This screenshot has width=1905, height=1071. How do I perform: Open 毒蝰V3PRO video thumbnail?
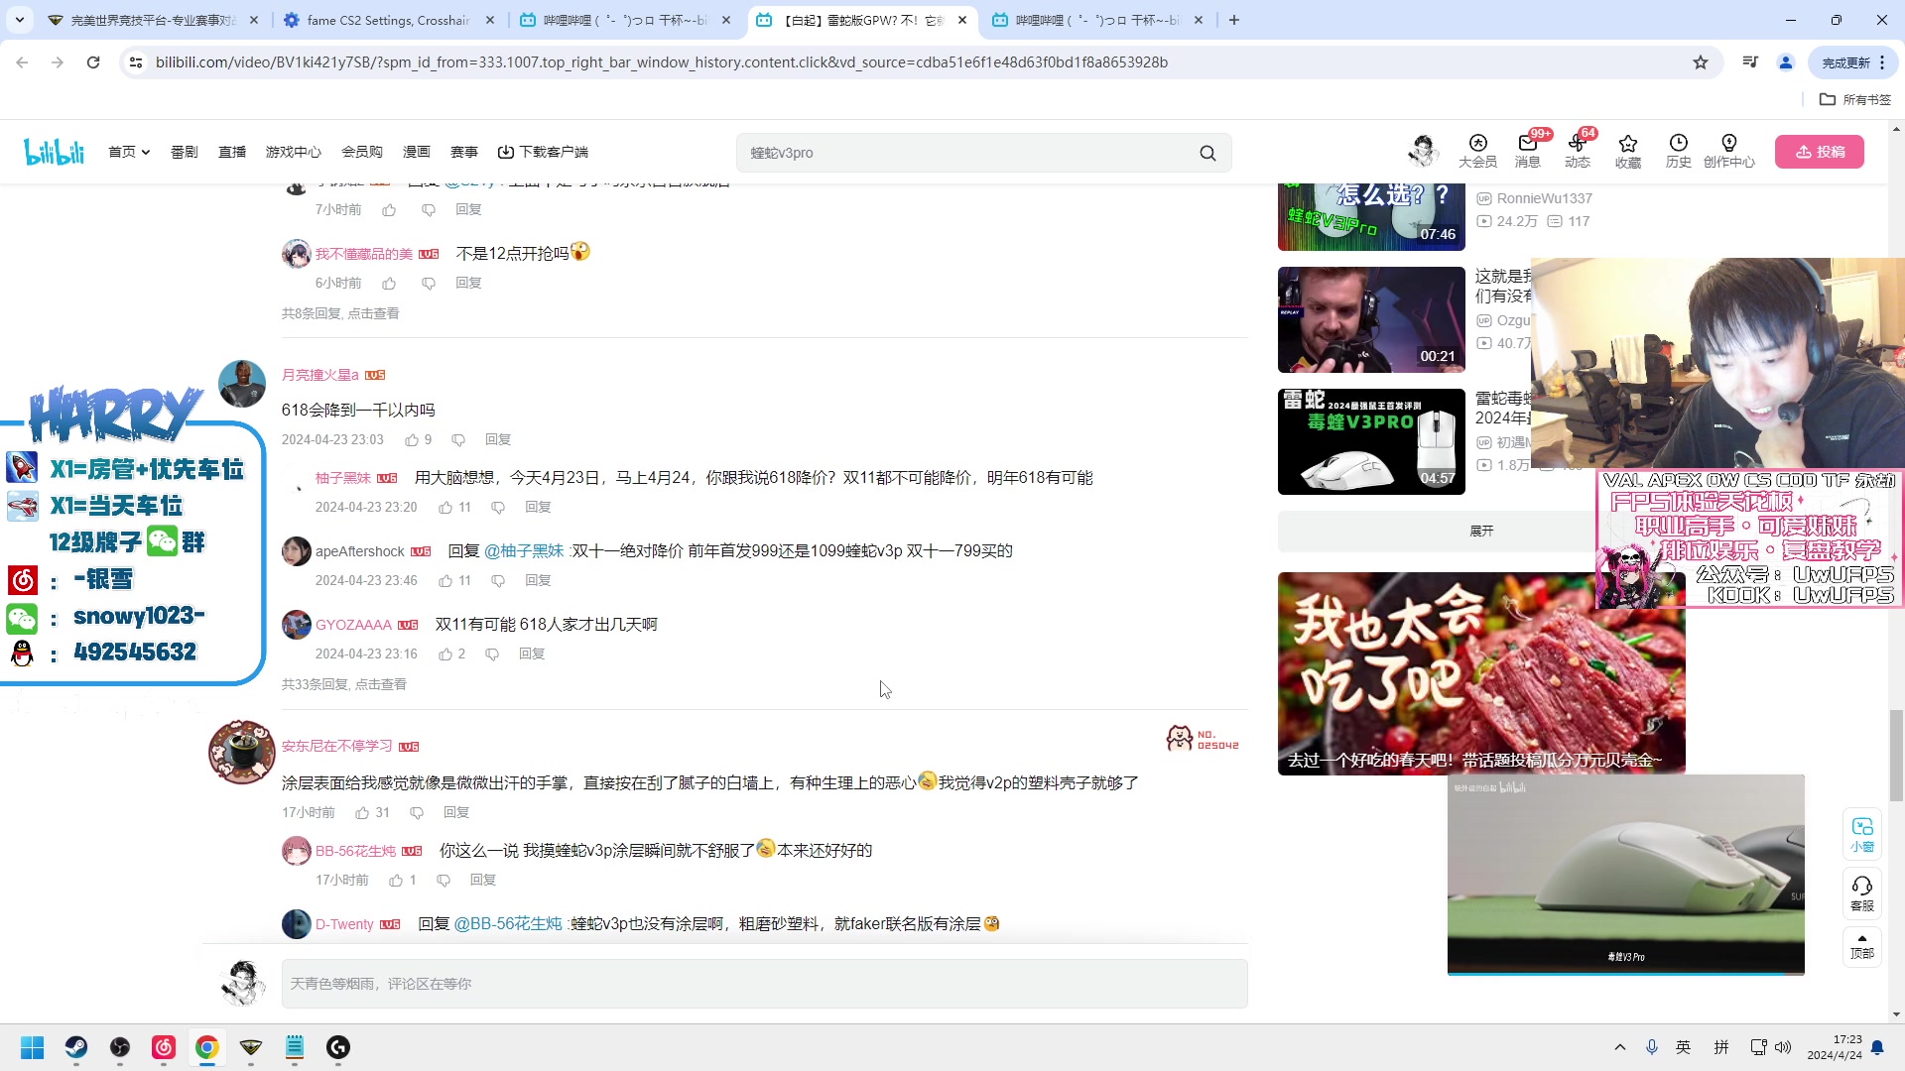(1371, 441)
